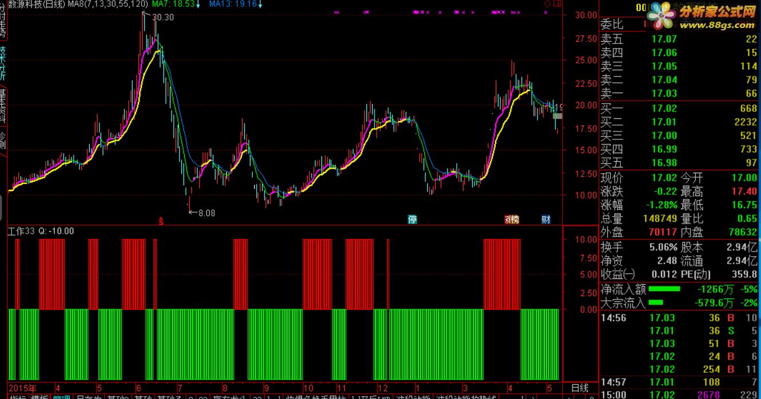Click month 12 on the date axis
This screenshot has width=761, height=399.
pos(383,387)
